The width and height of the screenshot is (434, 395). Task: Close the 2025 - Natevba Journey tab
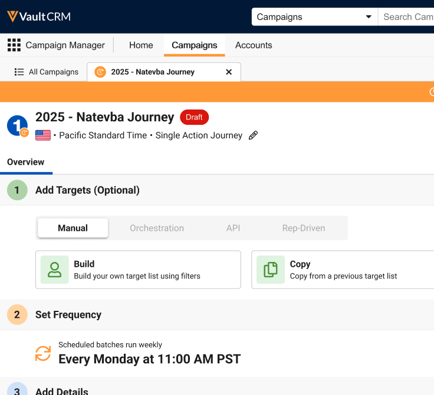tap(229, 72)
